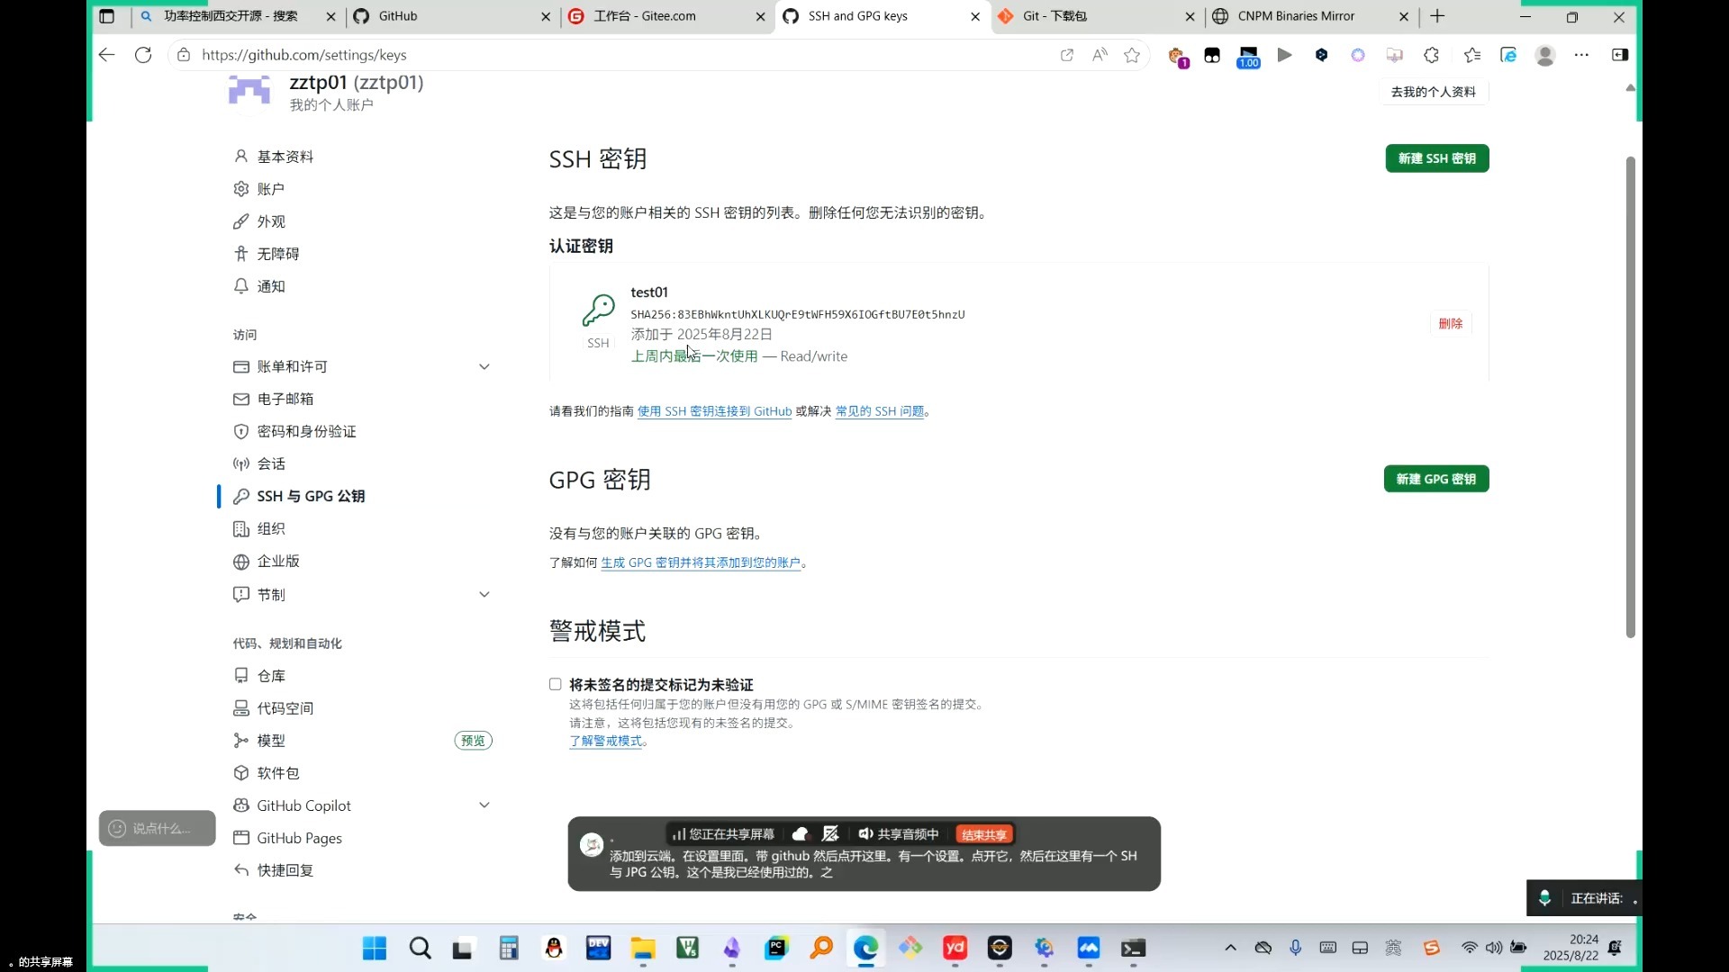The height and width of the screenshot is (972, 1729).
Task: Open terminal app from taskbar
Action: 1133,948
